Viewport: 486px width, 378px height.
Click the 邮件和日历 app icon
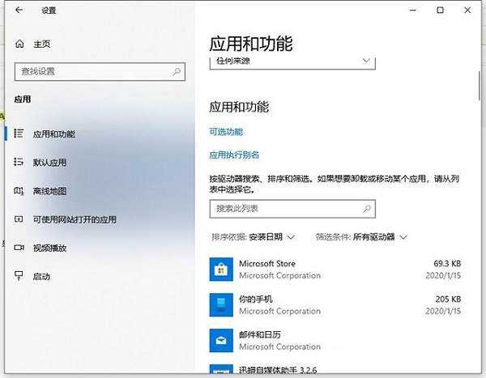click(x=221, y=341)
